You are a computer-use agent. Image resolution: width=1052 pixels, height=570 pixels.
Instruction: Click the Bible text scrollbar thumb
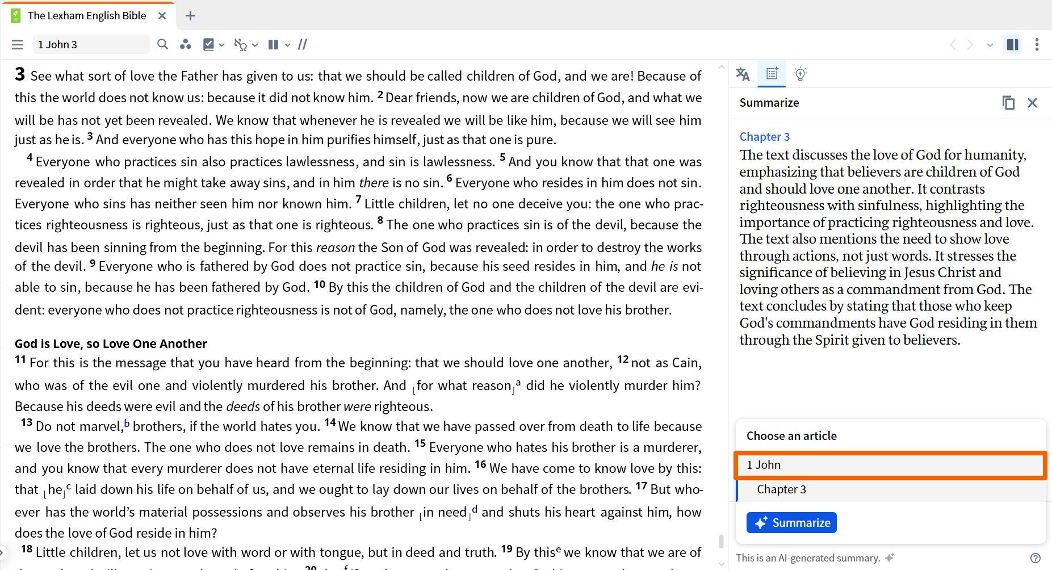(x=721, y=541)
